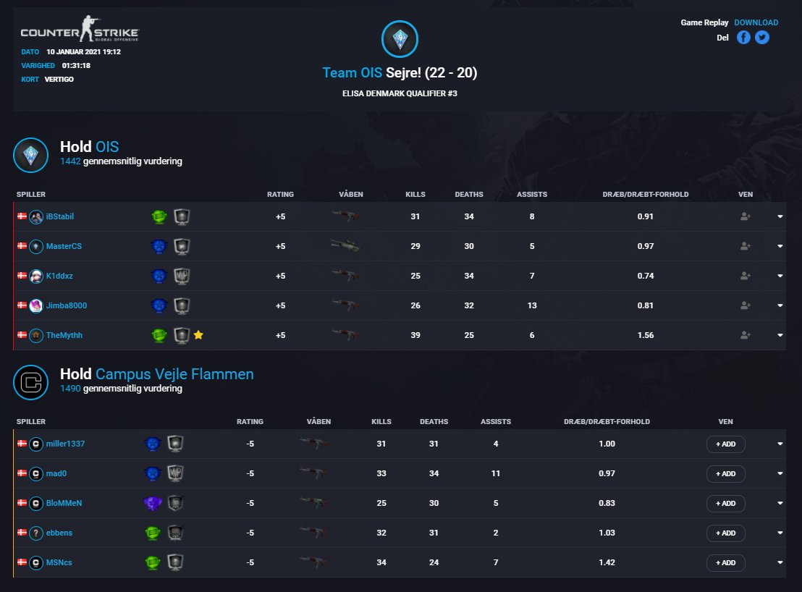The height and width of the screenshot is (592, 802).
Task: Add mad0 with + ADD button
Action: coord(726,473)
